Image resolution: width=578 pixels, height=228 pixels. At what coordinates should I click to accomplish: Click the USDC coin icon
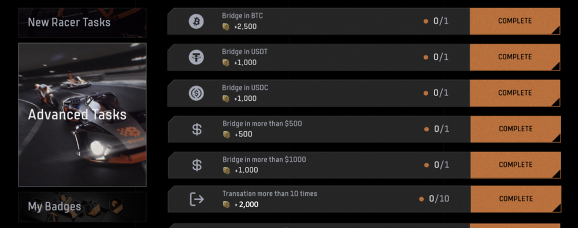coord(196,93)
